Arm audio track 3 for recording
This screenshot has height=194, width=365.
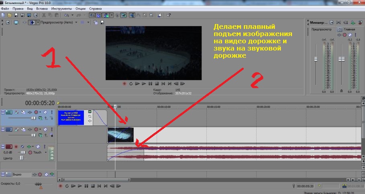coord(16,147)
